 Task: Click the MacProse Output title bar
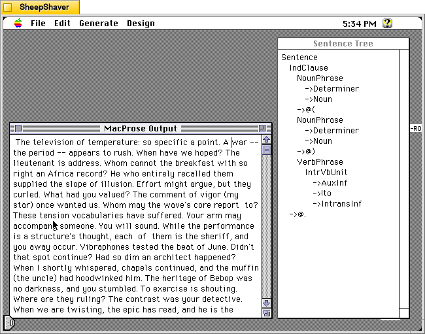point(141,128)
